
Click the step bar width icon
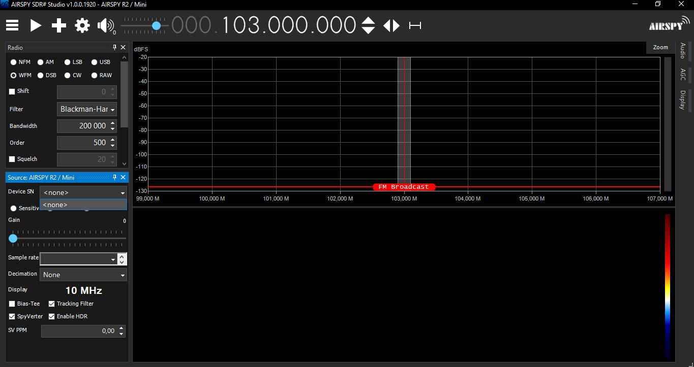(x=415, y=25)
